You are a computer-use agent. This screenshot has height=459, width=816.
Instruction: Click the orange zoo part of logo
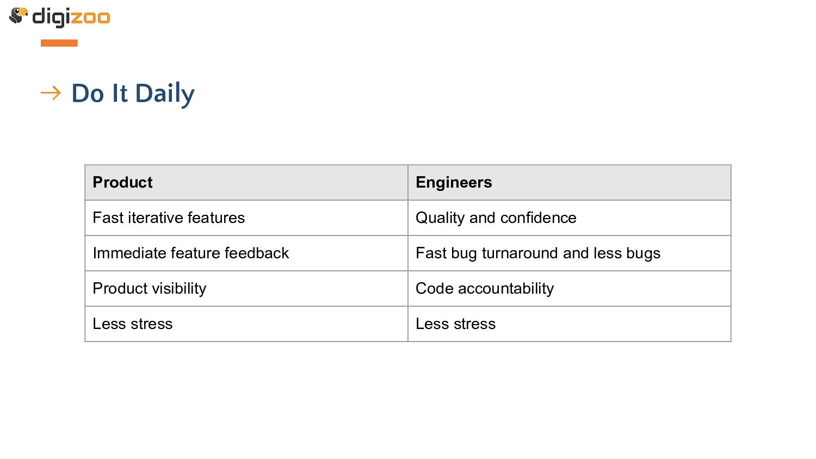click(90, 18)
